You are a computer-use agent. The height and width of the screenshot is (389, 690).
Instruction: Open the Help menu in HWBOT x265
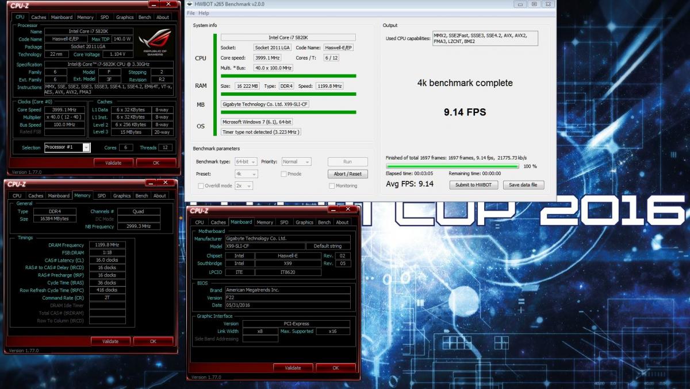coord(204,13)
